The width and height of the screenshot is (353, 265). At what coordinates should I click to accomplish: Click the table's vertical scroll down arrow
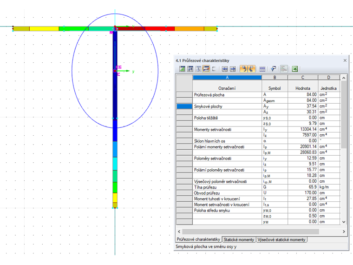click(x=344, y=222)
